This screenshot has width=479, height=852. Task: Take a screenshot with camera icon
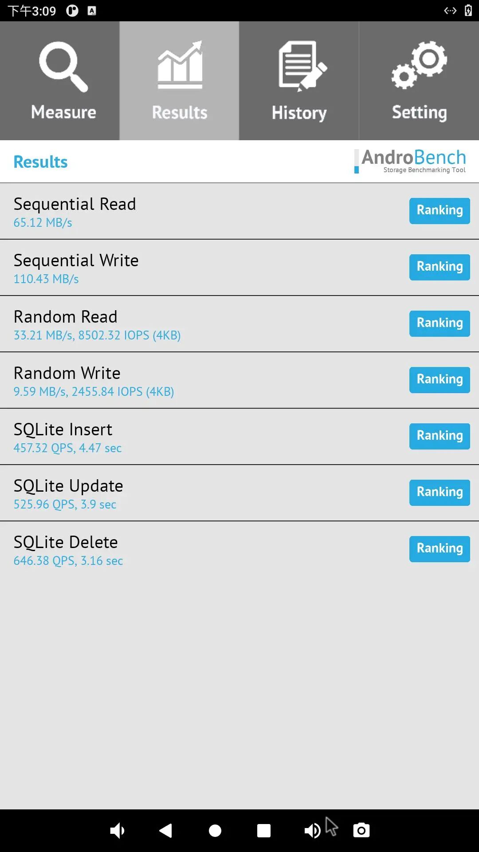361,830
